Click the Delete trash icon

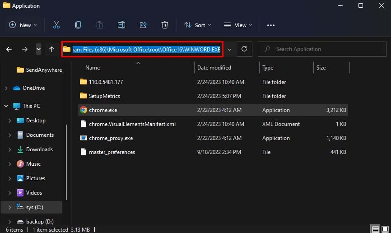click(165, 25)
